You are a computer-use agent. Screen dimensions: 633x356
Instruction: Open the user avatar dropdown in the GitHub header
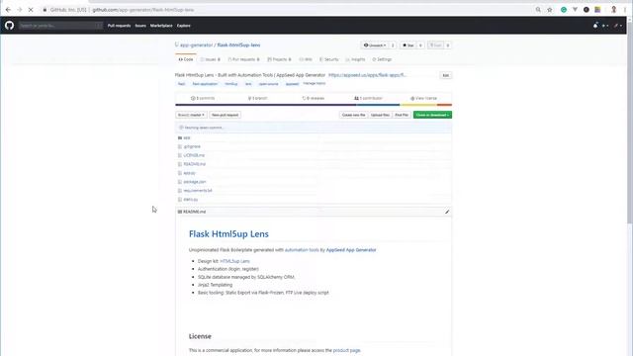click(x=618, y=26)
